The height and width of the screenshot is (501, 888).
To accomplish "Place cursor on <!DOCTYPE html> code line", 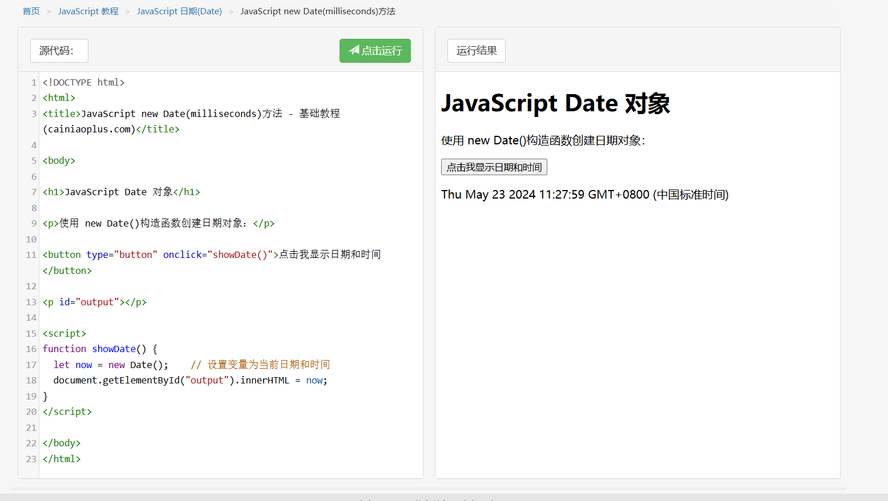I will tap(84, 82).
